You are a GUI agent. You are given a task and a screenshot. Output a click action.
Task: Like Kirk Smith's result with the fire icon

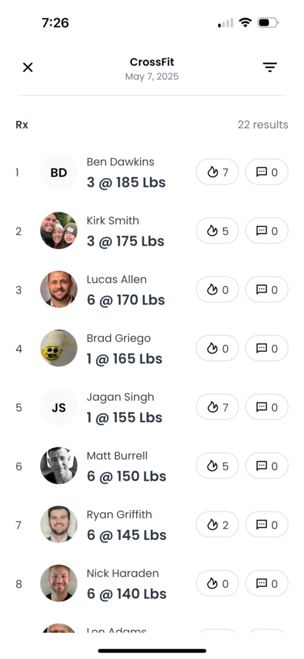coord(218,231)
